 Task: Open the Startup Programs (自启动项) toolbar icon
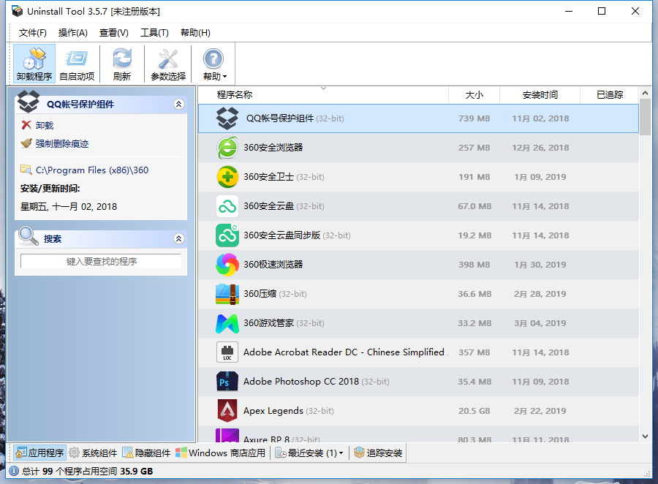pyautogui.click(x=77, y=64)
